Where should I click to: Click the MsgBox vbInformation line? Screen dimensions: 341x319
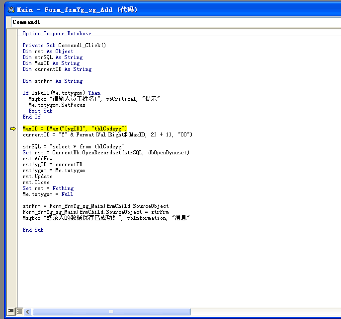(106, 218)
